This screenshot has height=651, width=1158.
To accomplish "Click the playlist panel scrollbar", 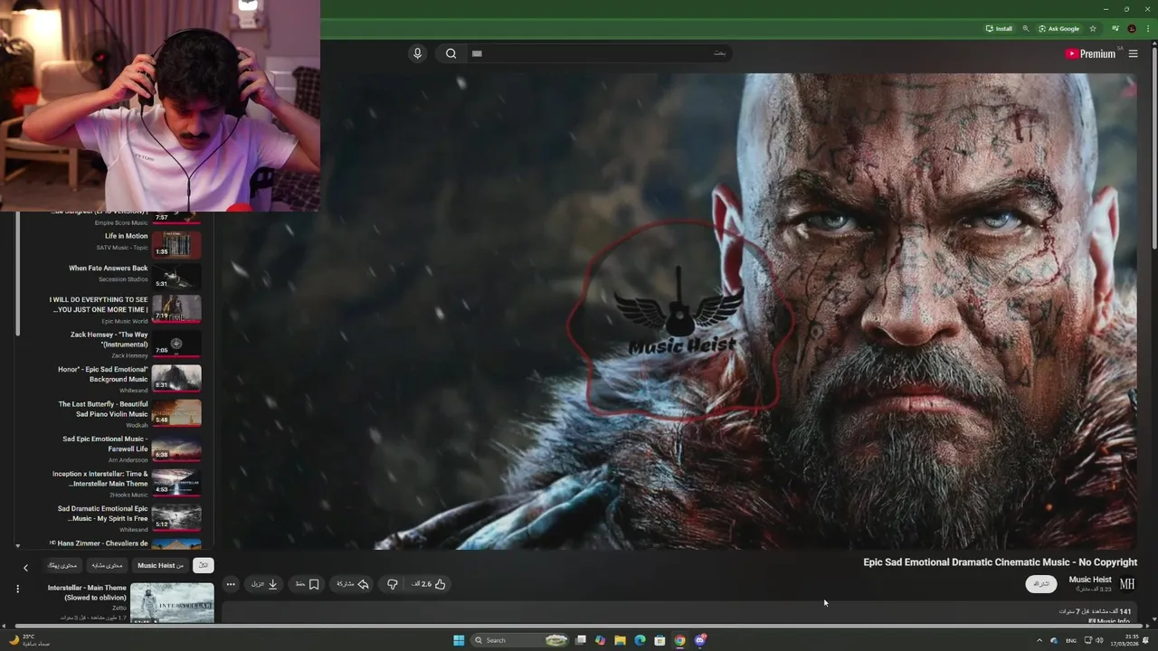I will pos(17,271).
